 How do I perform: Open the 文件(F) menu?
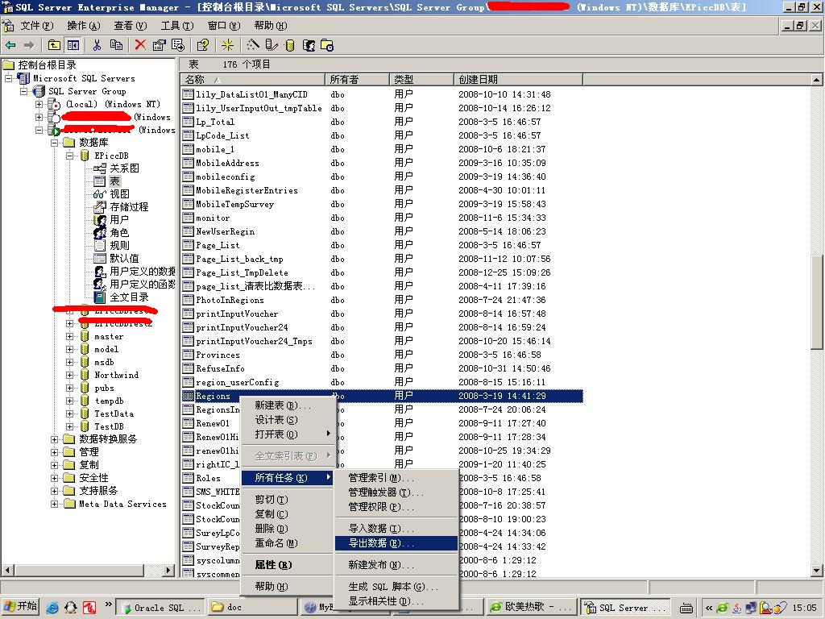(x=37, y=26)
